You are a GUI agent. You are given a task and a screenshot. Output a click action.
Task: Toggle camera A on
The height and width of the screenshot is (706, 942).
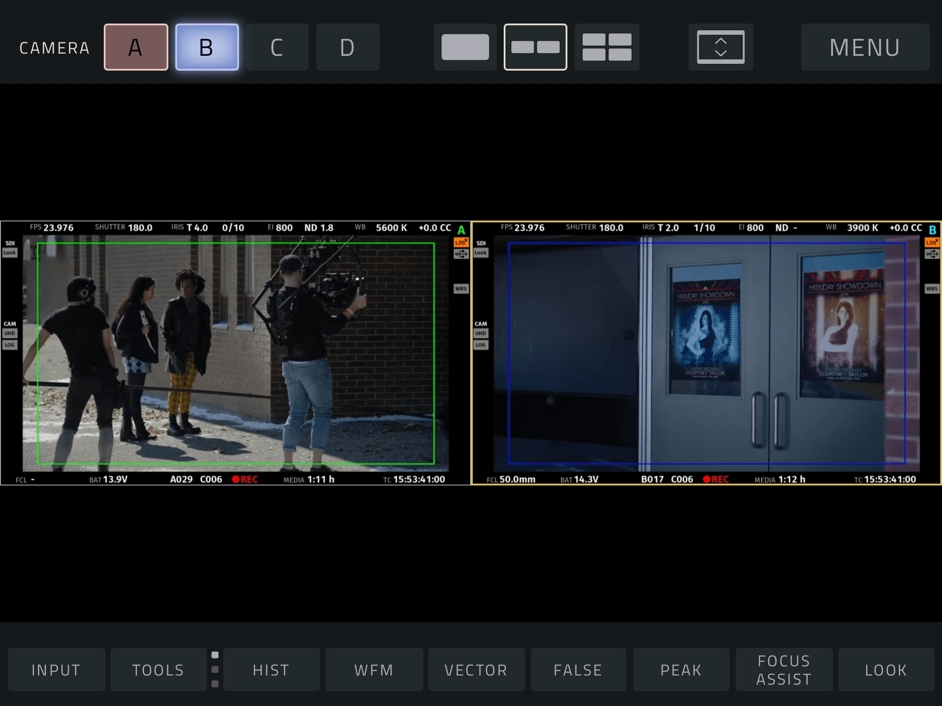click(136, 47)
